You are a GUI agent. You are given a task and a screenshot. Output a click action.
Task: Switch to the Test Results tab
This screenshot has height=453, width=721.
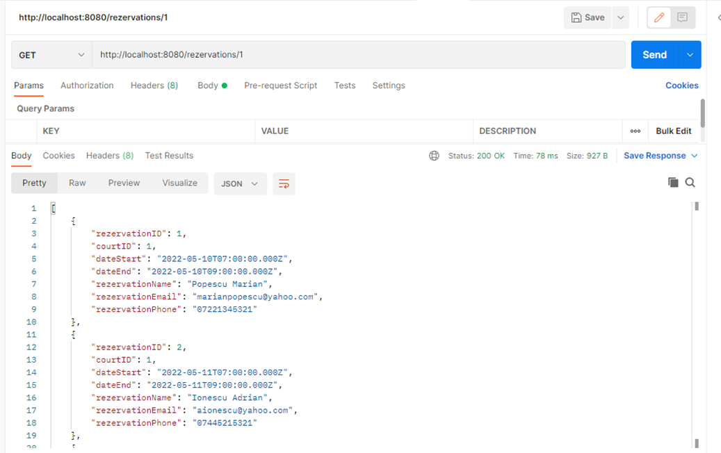(x=169, y=156)
